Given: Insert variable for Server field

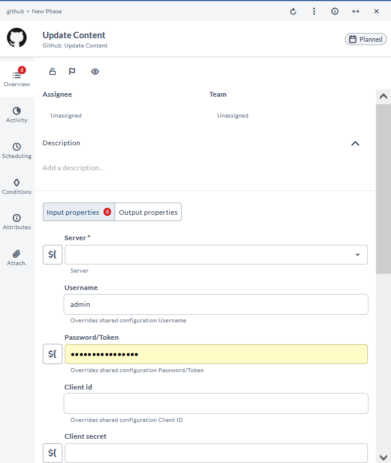Looking at the screenshot, I should coord(53,255).
